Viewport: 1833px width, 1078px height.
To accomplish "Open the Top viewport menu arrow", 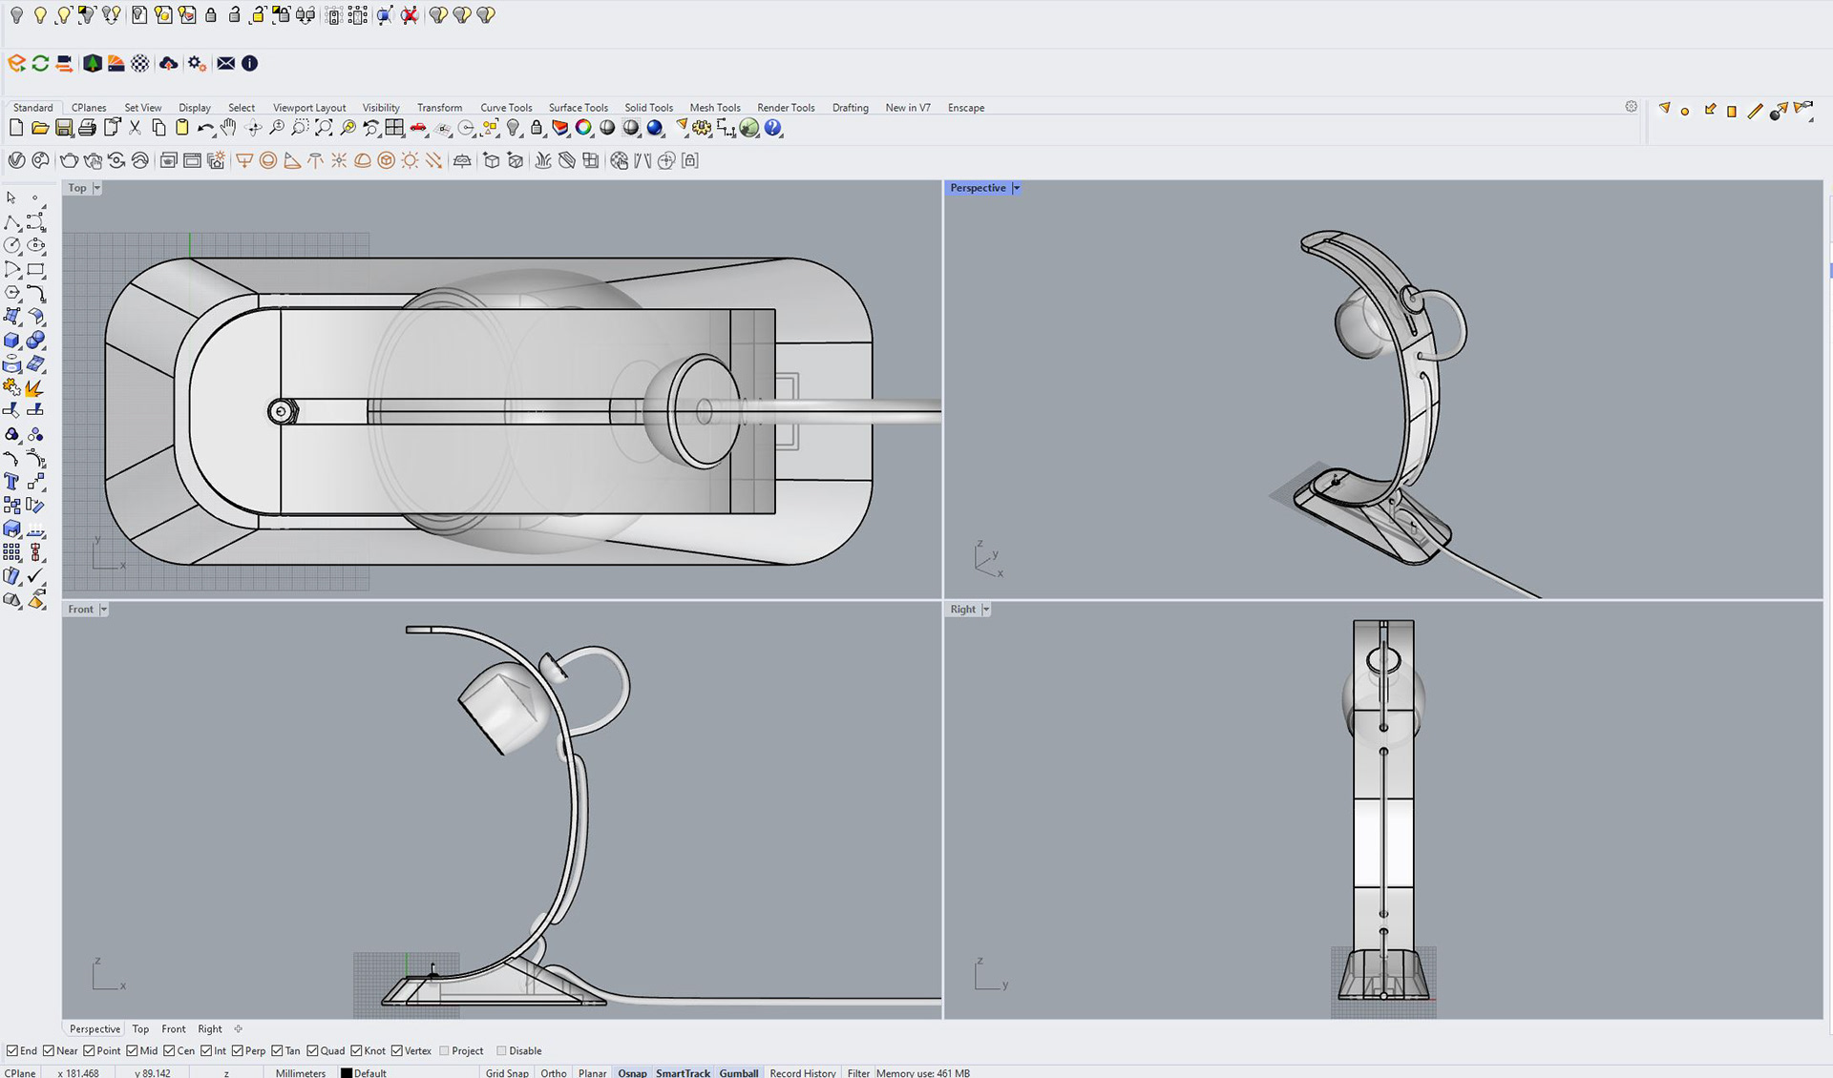I will pos(96,188).
